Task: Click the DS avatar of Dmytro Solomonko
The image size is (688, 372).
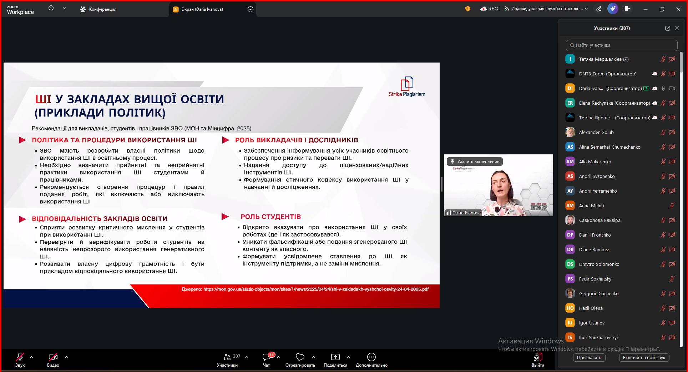Action: pyautogui.click(x=570, y=264)
